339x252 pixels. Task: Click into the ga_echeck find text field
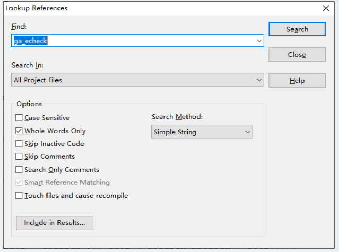coord(131,41)
